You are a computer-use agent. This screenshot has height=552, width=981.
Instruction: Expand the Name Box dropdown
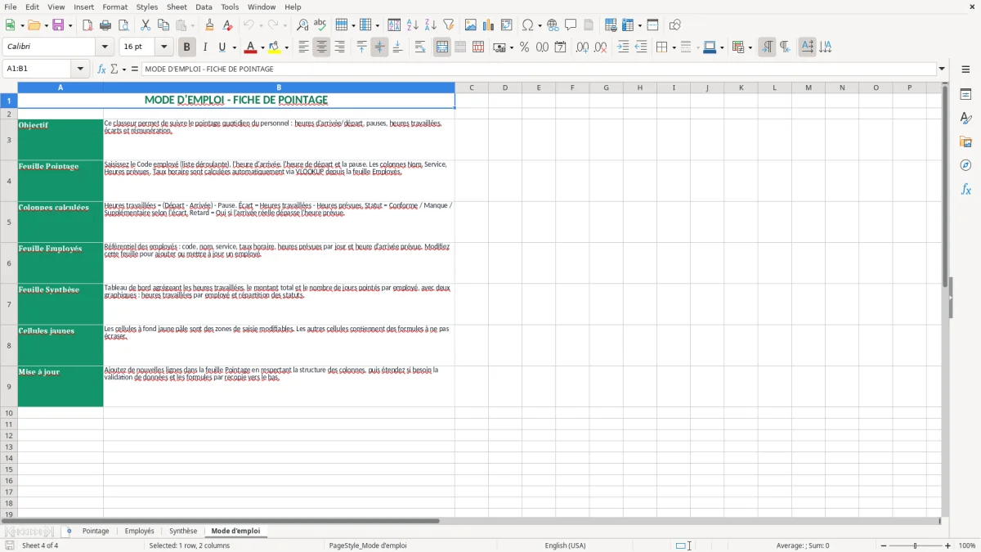pyautogui.click(x=80, y=69)
